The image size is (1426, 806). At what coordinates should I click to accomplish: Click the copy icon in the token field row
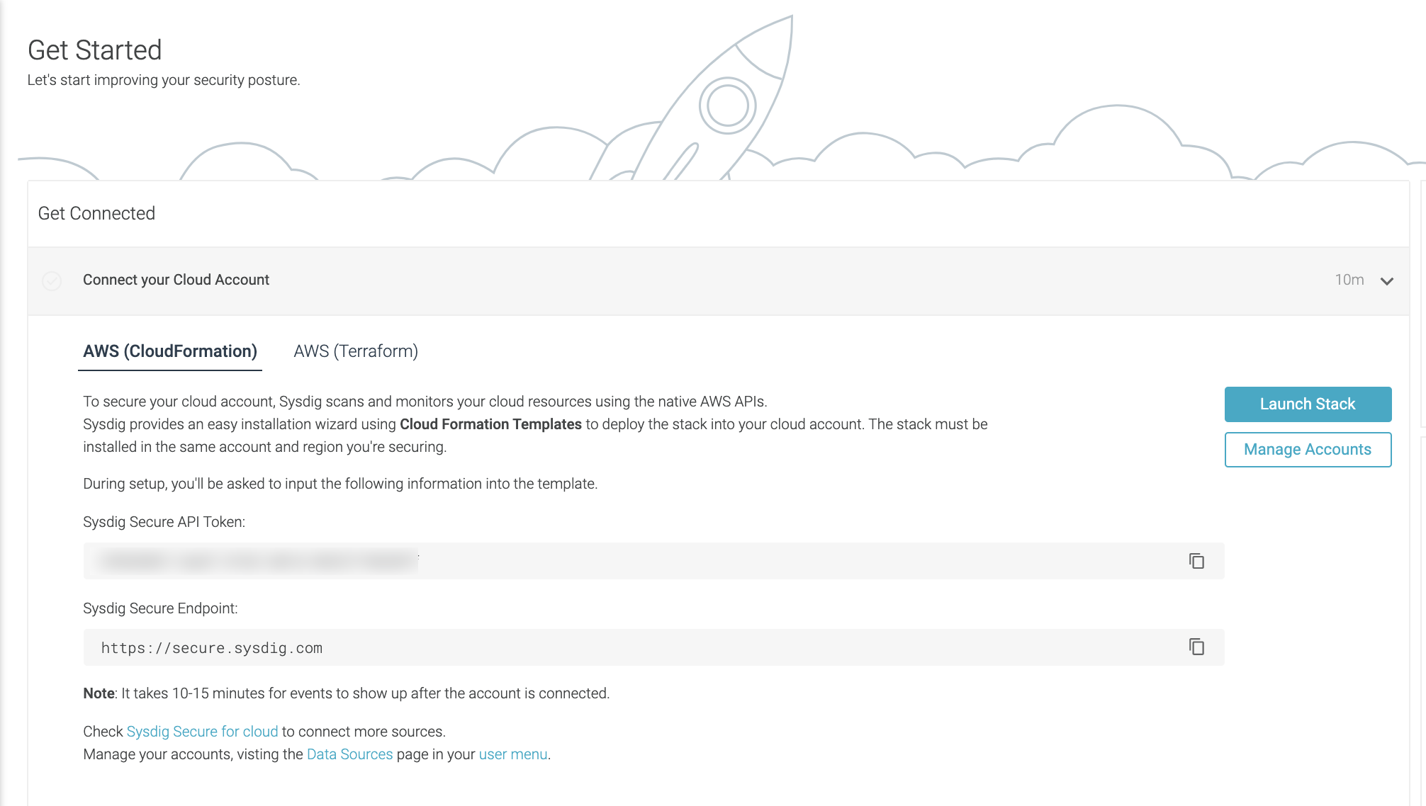click(x=1197, y=561)
